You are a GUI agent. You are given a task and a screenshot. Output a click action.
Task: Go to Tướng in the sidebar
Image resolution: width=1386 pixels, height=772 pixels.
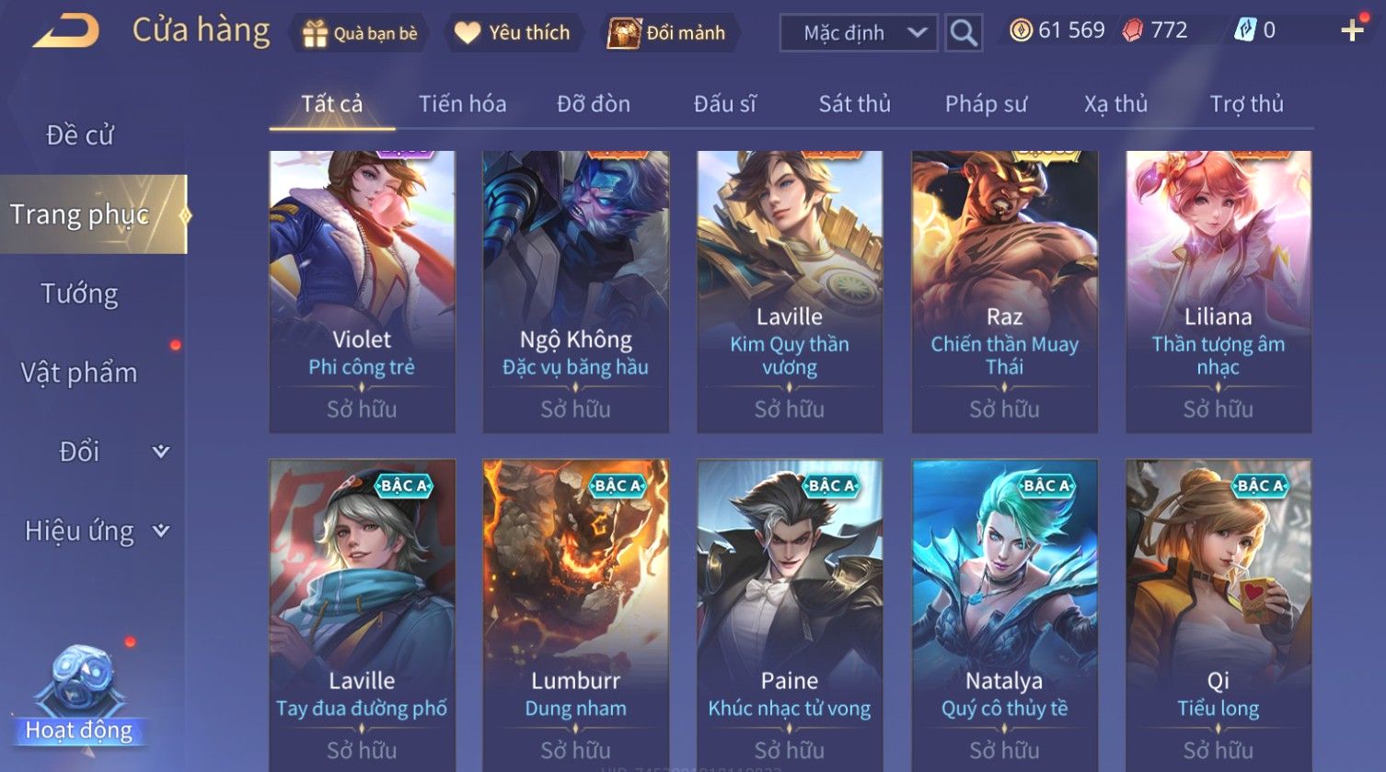coord(79,294)
